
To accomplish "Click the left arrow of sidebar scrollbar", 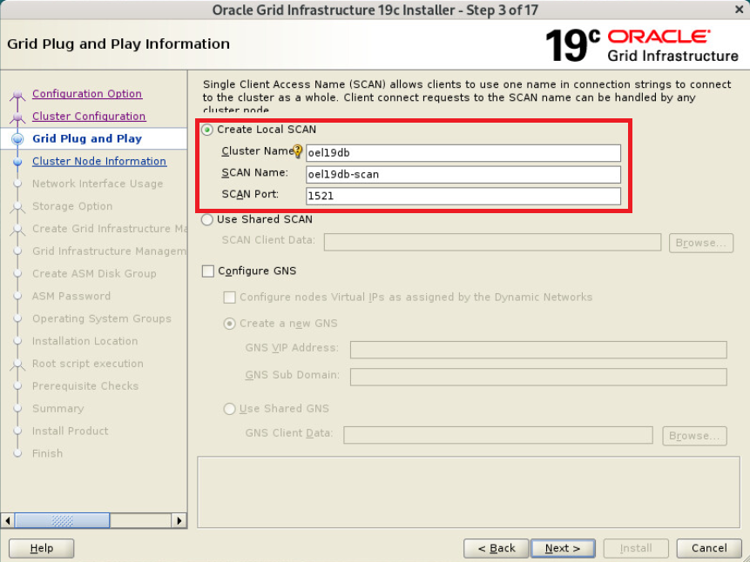I will coord(7,520).
